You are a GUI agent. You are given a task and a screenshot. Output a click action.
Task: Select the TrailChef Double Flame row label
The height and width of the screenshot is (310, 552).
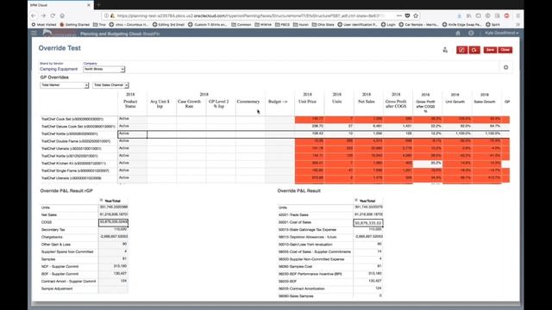click(x=76, y=141)
